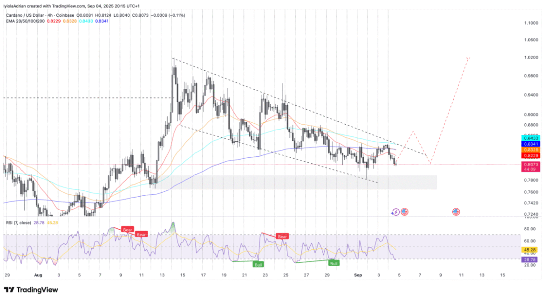Click the flag event icon beside the lightning icon
This screenshot has width=545, height=300.
[404, 212]
